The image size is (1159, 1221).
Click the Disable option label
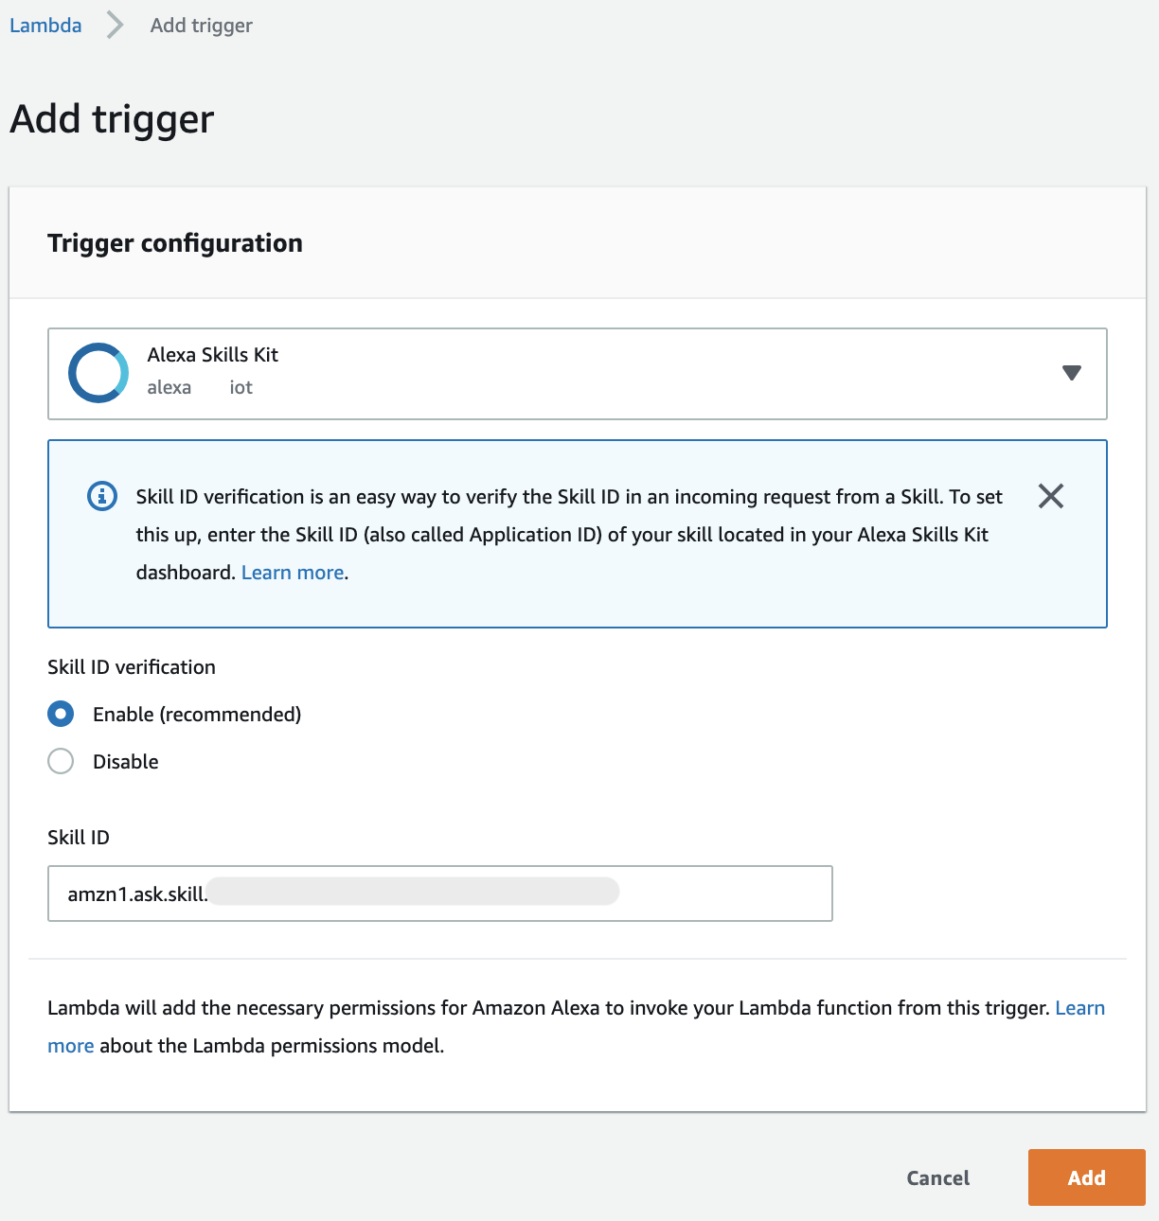point(126,762)
